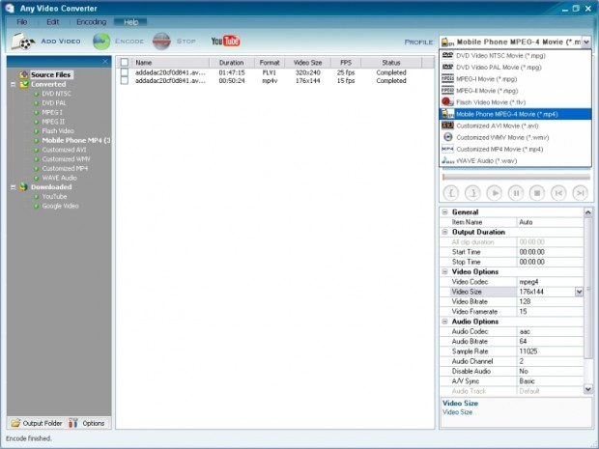Choose Customized WMV Movie (*.wmv) entry
The image size is (599, 449).
[515, 137]
